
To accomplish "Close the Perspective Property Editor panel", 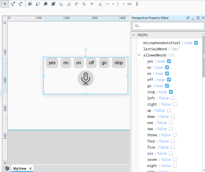I will point(203,18).
